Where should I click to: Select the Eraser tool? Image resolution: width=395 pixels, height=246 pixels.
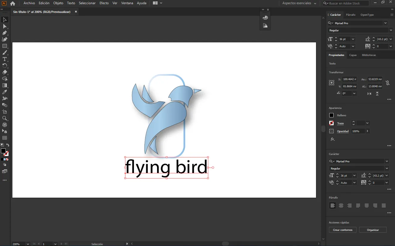(5, 72)
